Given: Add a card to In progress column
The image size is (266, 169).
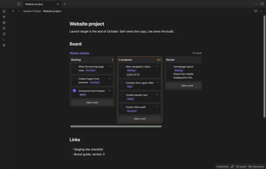Looking at the screenshot, I should 140,119.
